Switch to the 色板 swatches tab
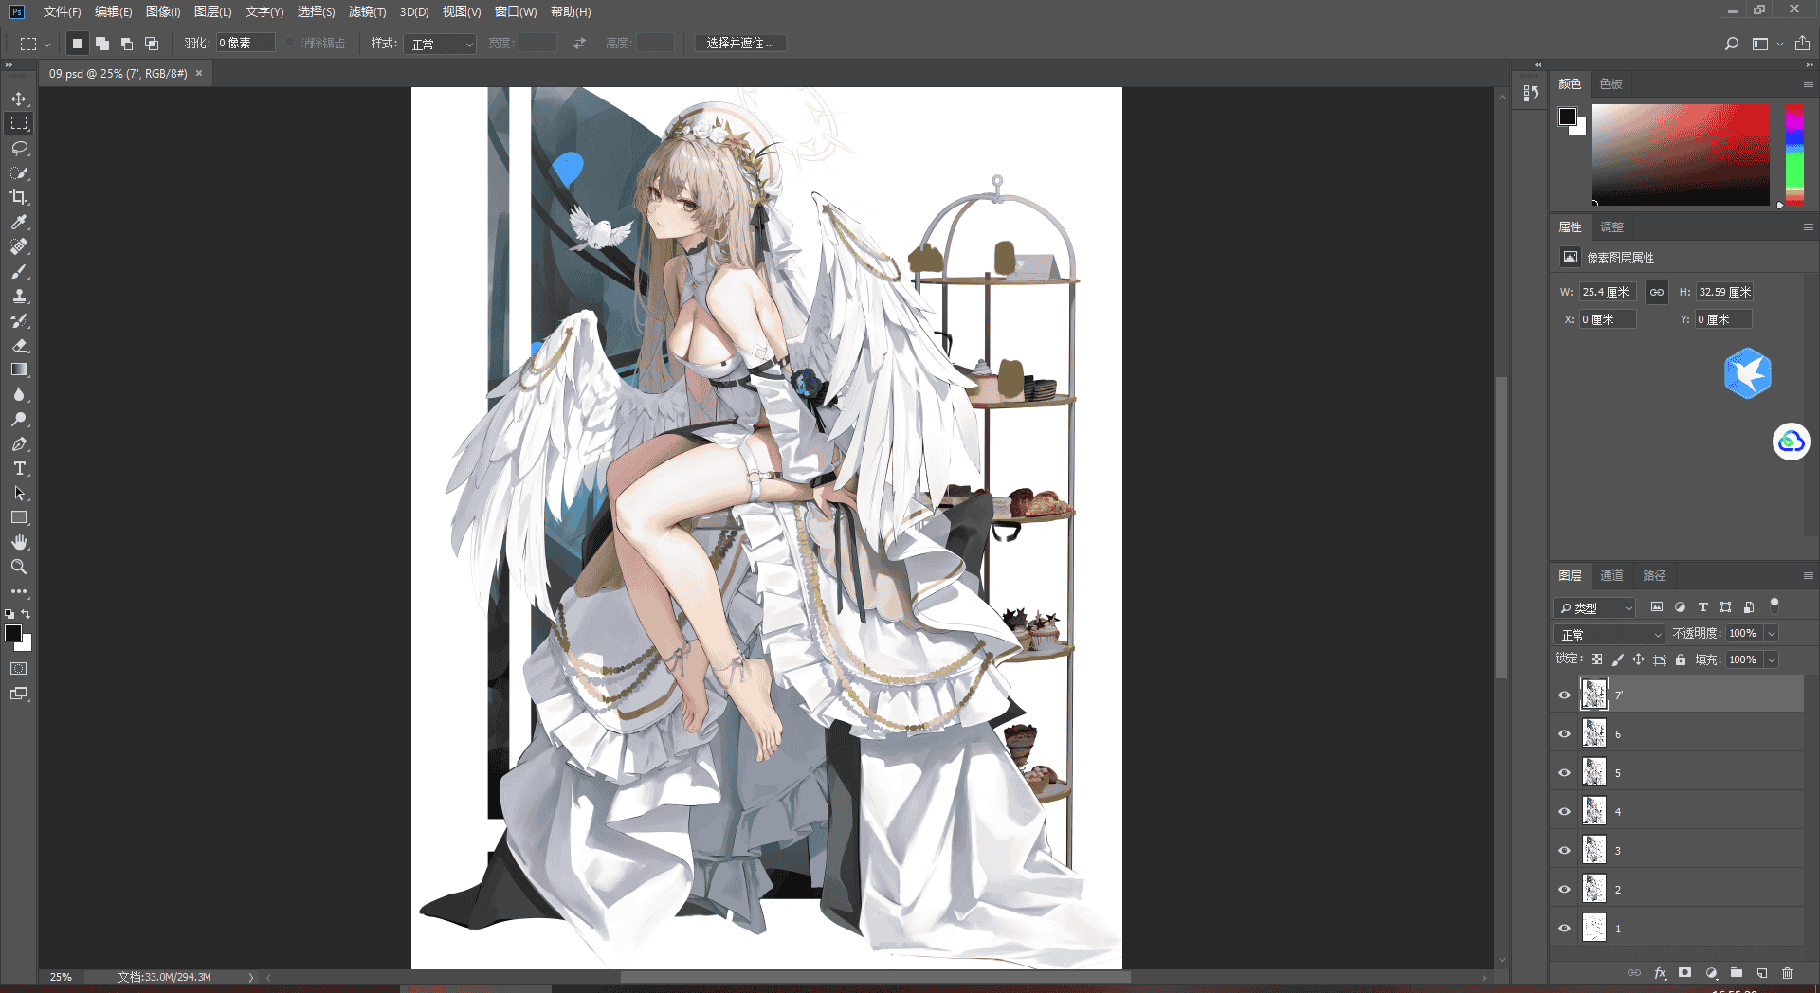The height and width of the screenshot is (993, 1820). coord(1611,83)
